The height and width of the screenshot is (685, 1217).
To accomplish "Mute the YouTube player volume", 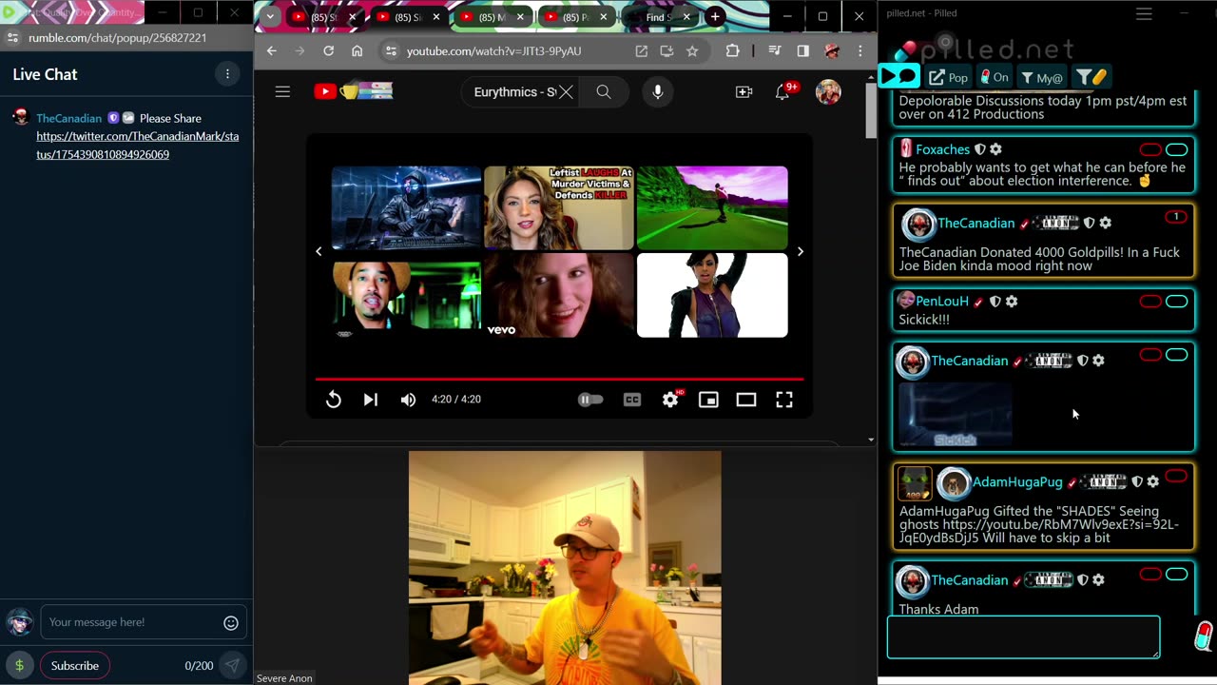I will click(408, 400).
